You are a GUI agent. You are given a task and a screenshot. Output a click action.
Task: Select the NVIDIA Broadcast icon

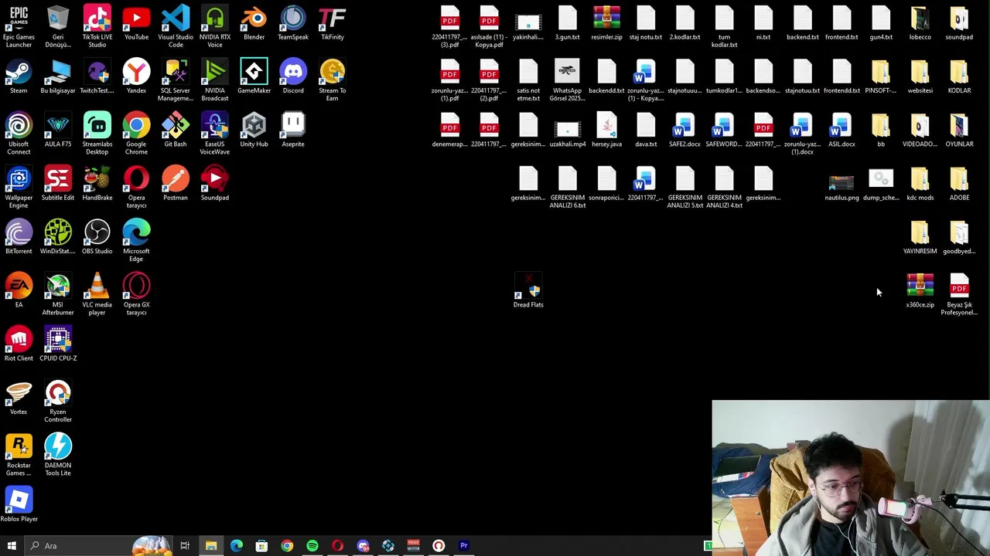214,80
